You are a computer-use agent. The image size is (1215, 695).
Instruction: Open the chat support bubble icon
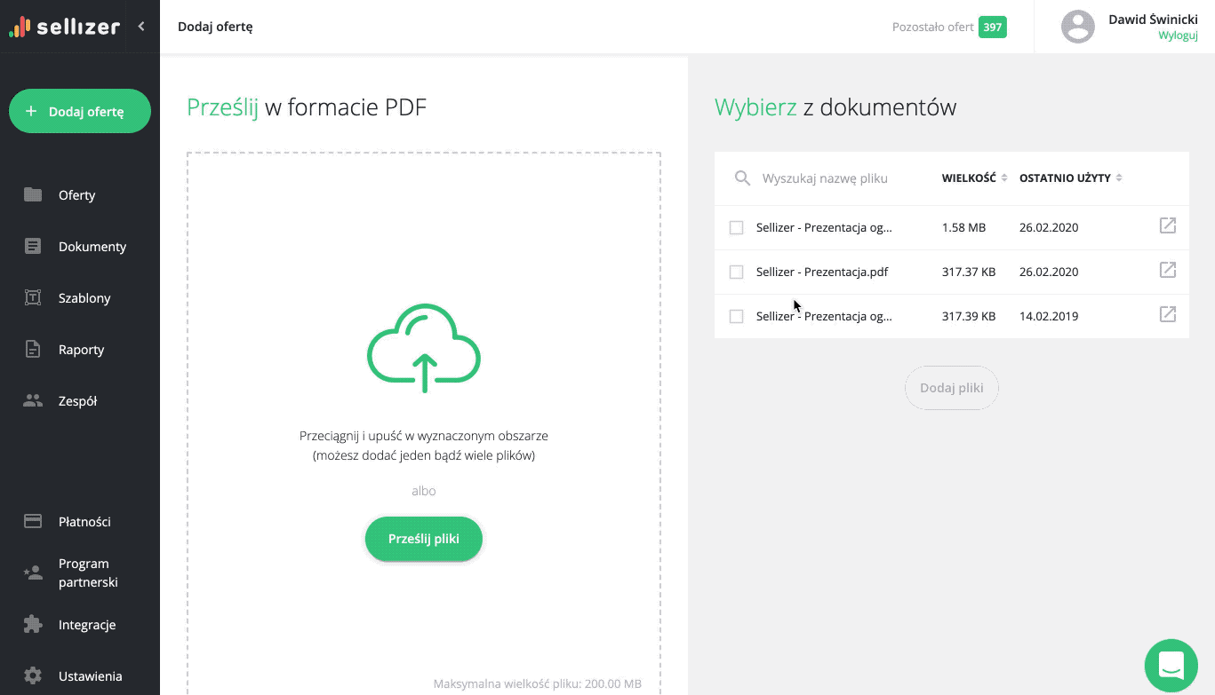[x=1171, y=665]
